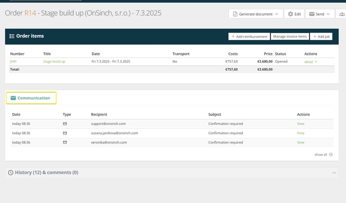
Task: Click the Costs column header
Action: (233, 54)
